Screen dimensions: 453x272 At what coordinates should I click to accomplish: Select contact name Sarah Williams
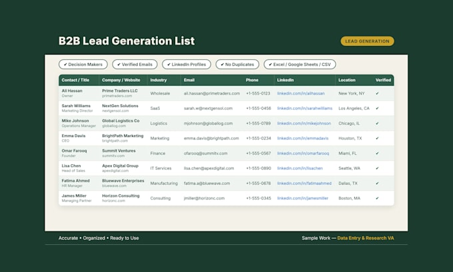76,106
